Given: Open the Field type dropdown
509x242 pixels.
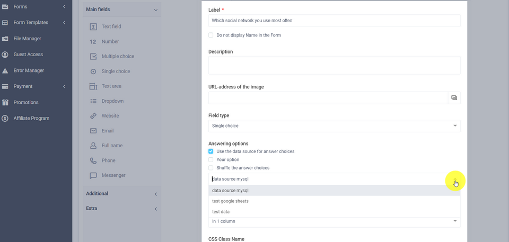Looking at the screenshot, I should coord(334,126).
